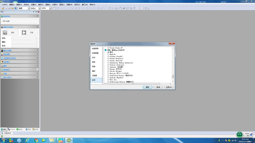This screenshot has height=143, width=255.
Task: Choose Catalan language radio button
Action: pyautogui.click(x=108, y=57)
